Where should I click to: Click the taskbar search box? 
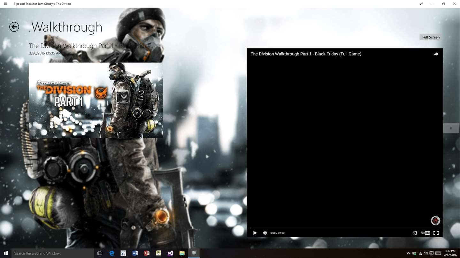point(53,253)
